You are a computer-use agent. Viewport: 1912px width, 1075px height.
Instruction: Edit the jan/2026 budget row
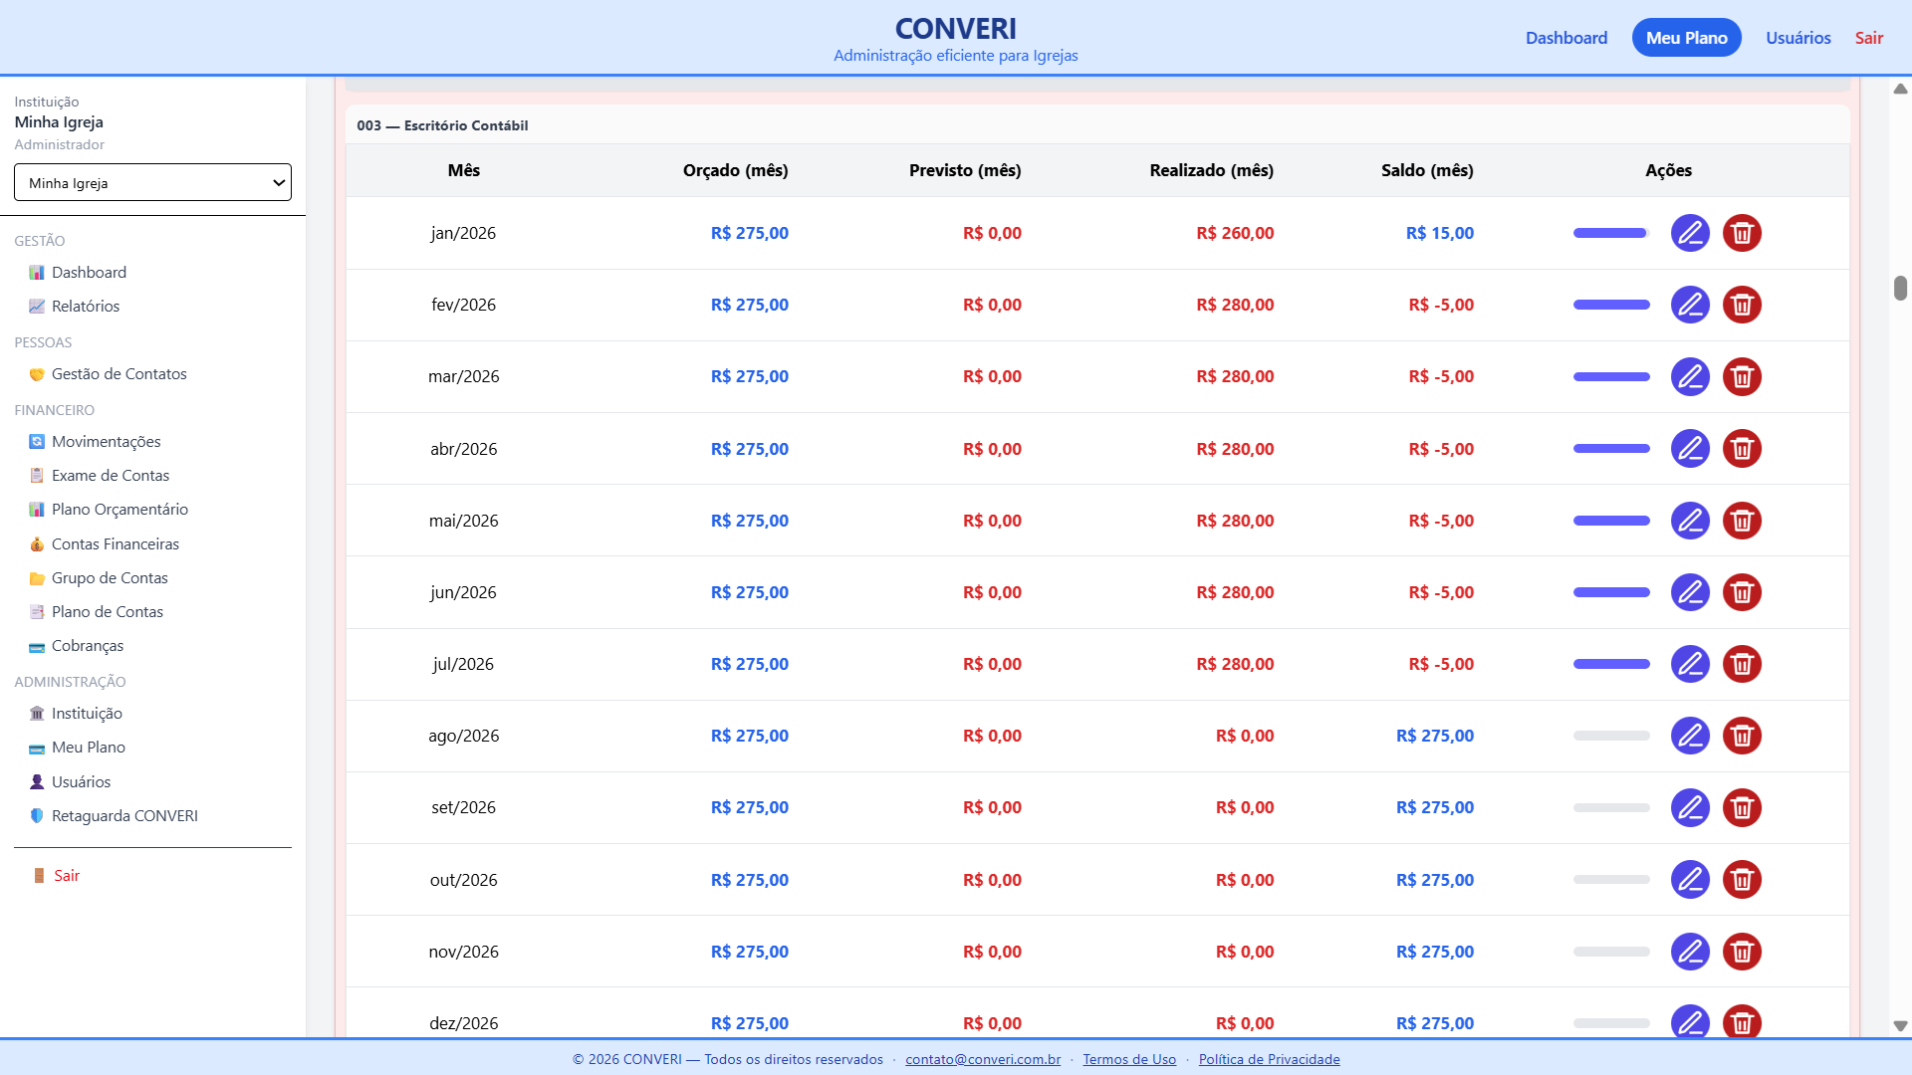(1690, 233)
